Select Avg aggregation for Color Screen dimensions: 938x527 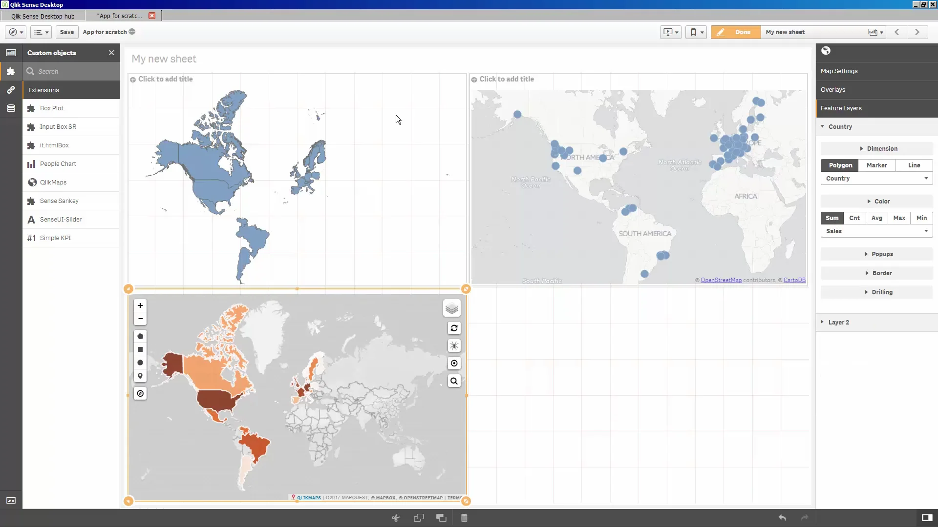[x=876, y=218]
